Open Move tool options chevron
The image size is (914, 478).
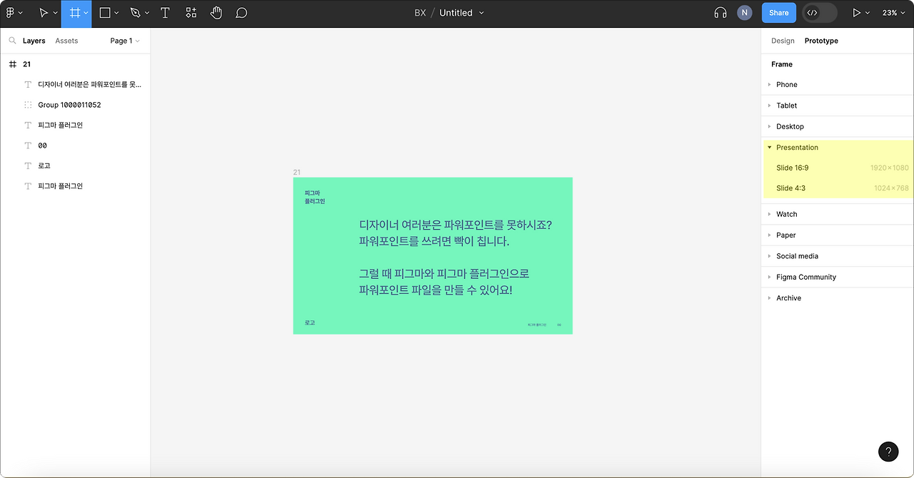(56, 13)
